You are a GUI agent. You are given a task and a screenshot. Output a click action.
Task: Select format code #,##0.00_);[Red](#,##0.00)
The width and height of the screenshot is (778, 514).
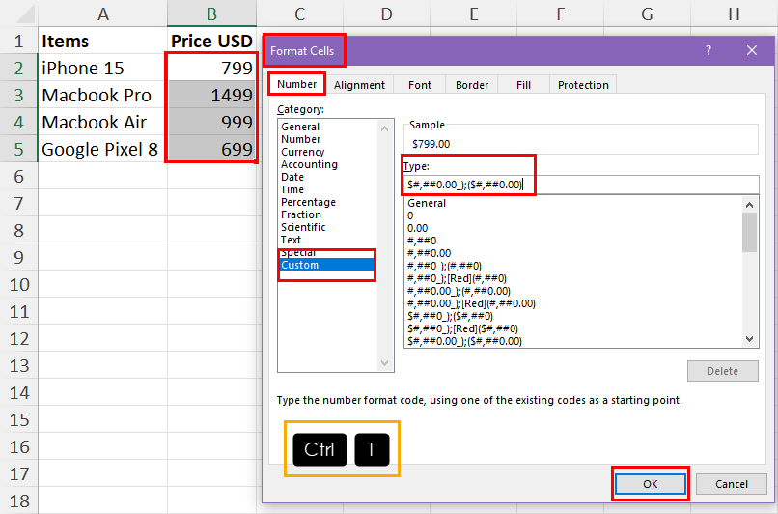pyautogui.click(x=471, y=303)
